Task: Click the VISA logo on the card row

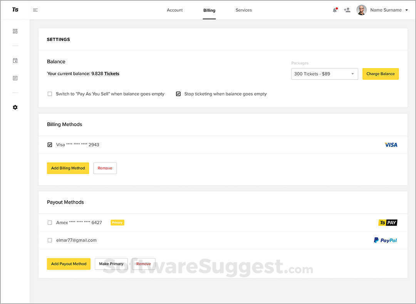Action: (391, 145)
